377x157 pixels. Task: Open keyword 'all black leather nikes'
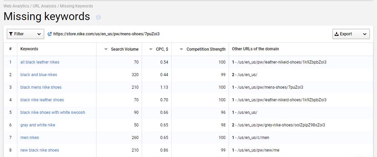(40, 62)
